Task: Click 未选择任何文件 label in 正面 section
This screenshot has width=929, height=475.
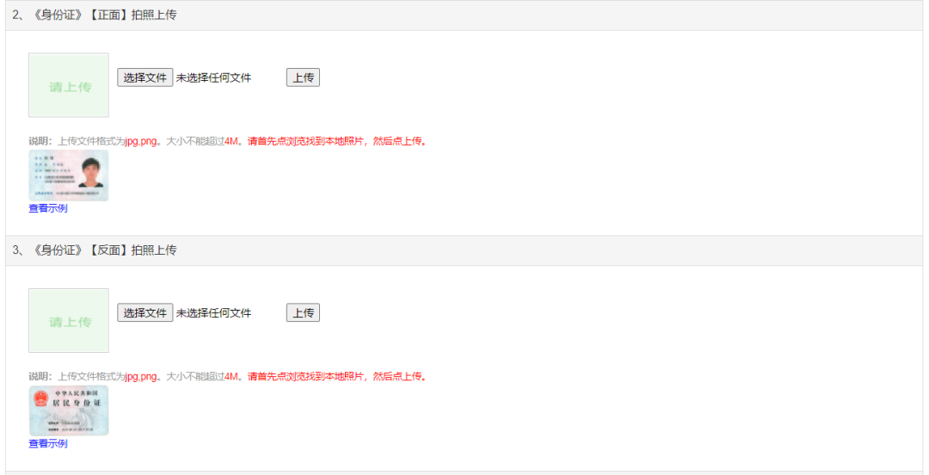Action: [x=214, y=77]
